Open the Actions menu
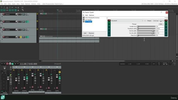Image resolution: width=178 pixels, height=100 pixels. pyautogui.click(x=33, y=4)
